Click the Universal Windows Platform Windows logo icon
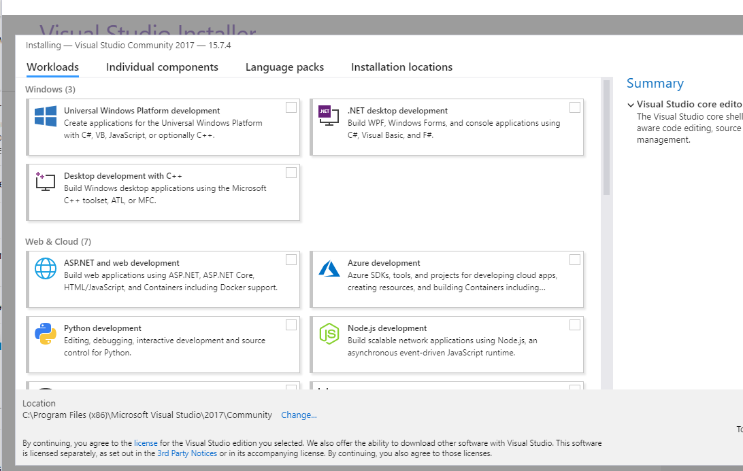 (46, 116)
